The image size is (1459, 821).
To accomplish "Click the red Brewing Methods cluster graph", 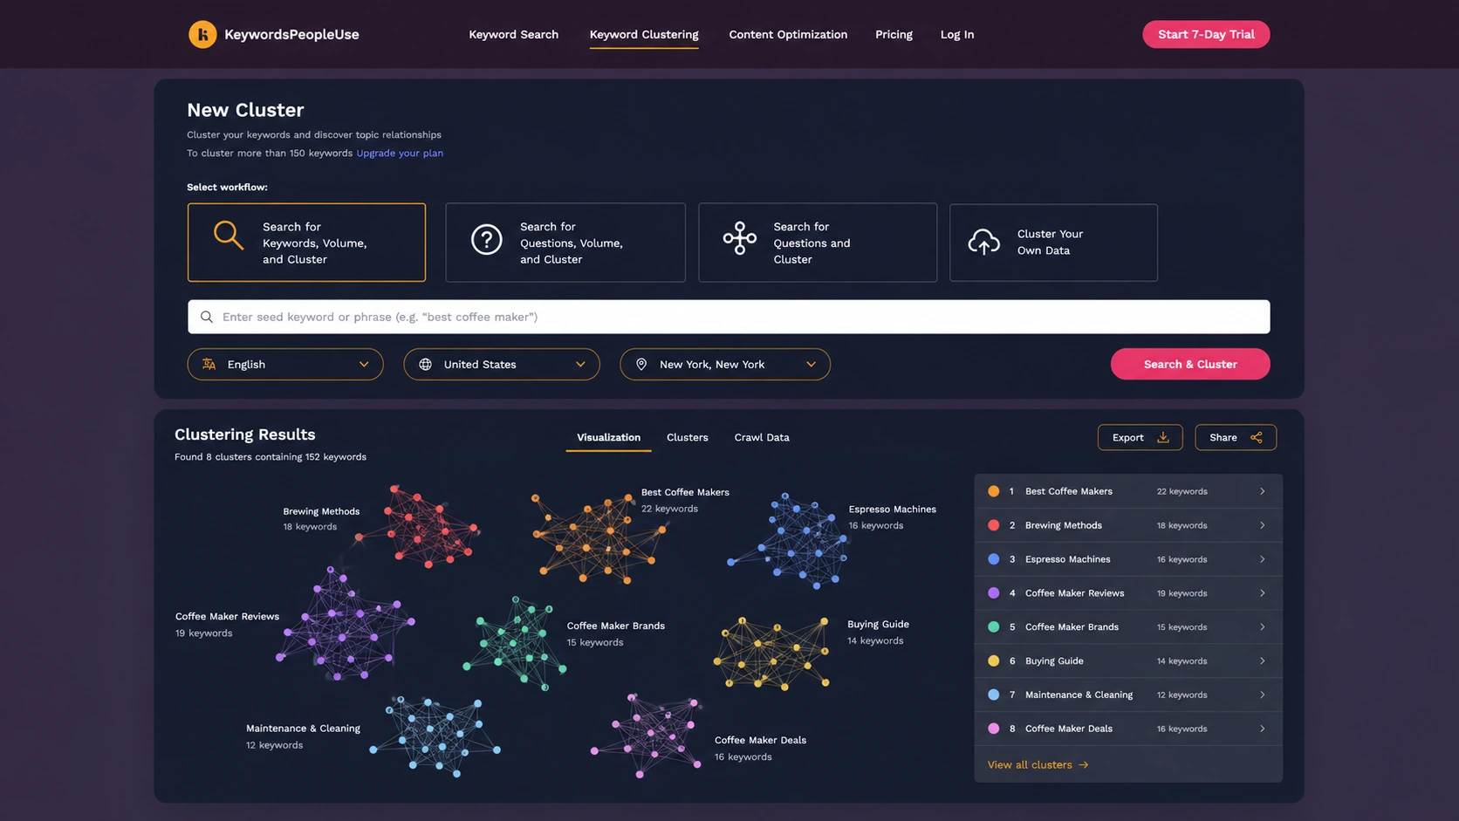I will point(421,526).
